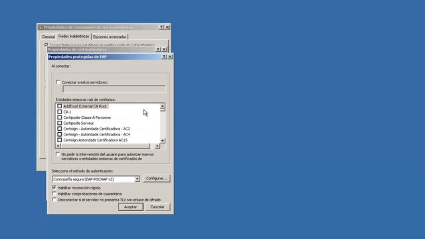Check the CA 1 certificate box
The image size is (425, 239).
(x=60, y=112)
